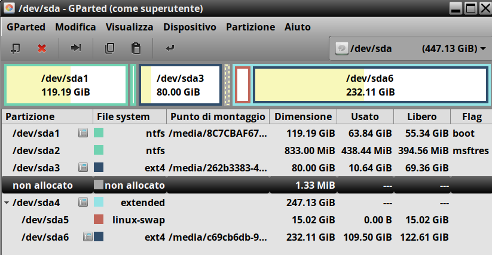Image resolution: width=492 pixels, height=255 pixels.
Task: Click the 109.50 GiB used value
Action: tap(368, 238)
